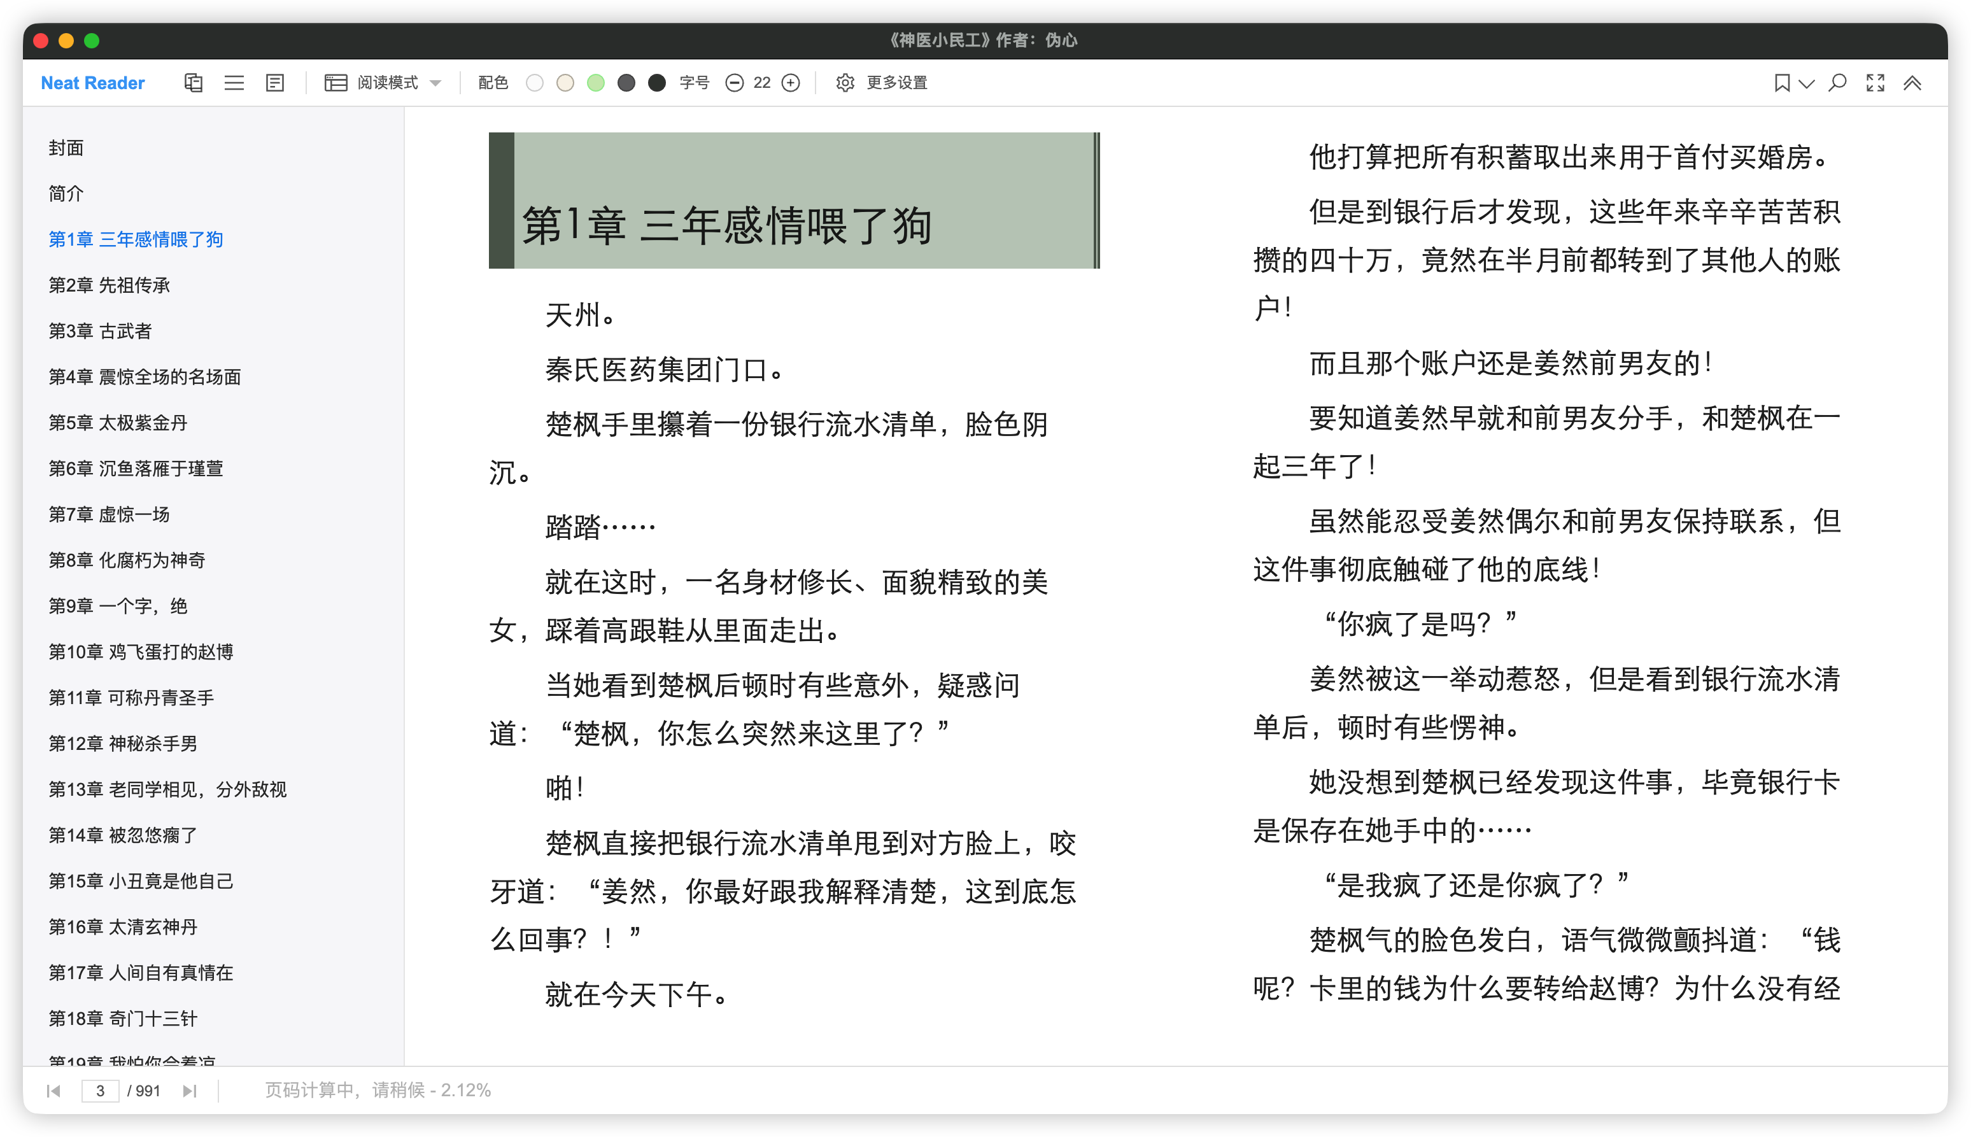Decrease font size with minus icon
1971x1137 pixels.
click(x=733, y=83)
